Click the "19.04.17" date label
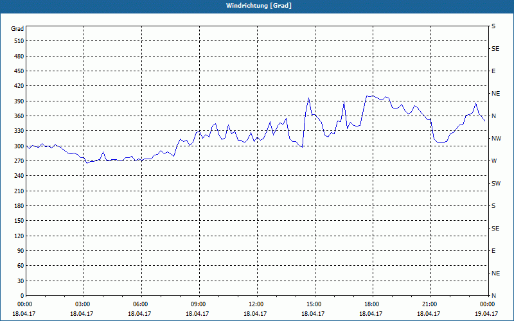Viewport: 514px width, 321px height. (486, 313)
